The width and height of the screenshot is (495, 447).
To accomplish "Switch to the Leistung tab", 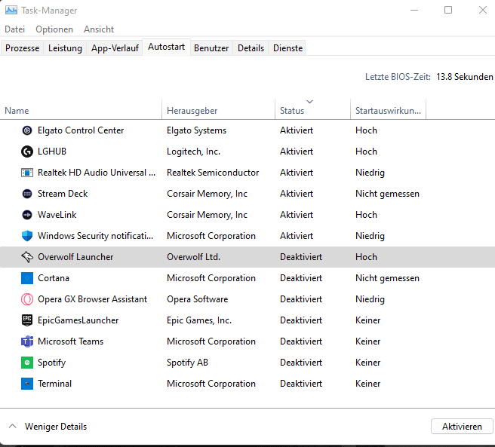I will point(65,48).
